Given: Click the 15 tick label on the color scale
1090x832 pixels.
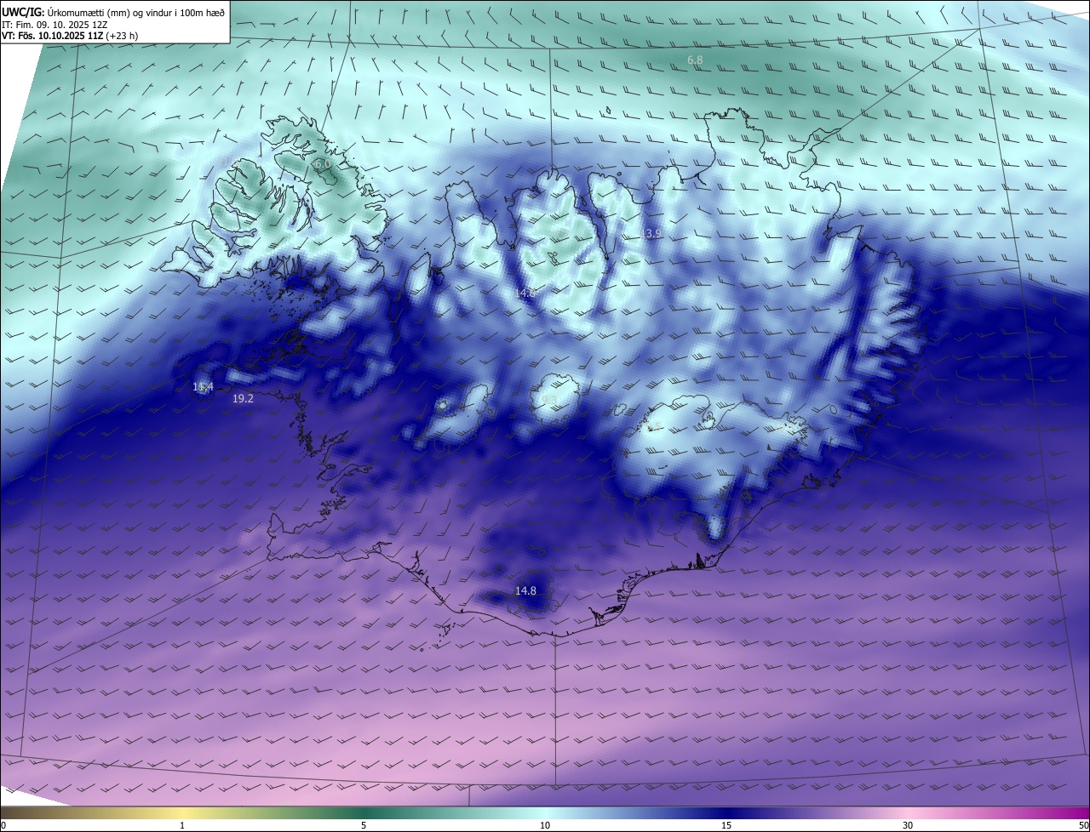Looking at the screenshot, I should pyautogui.click(x=726, y=825).
